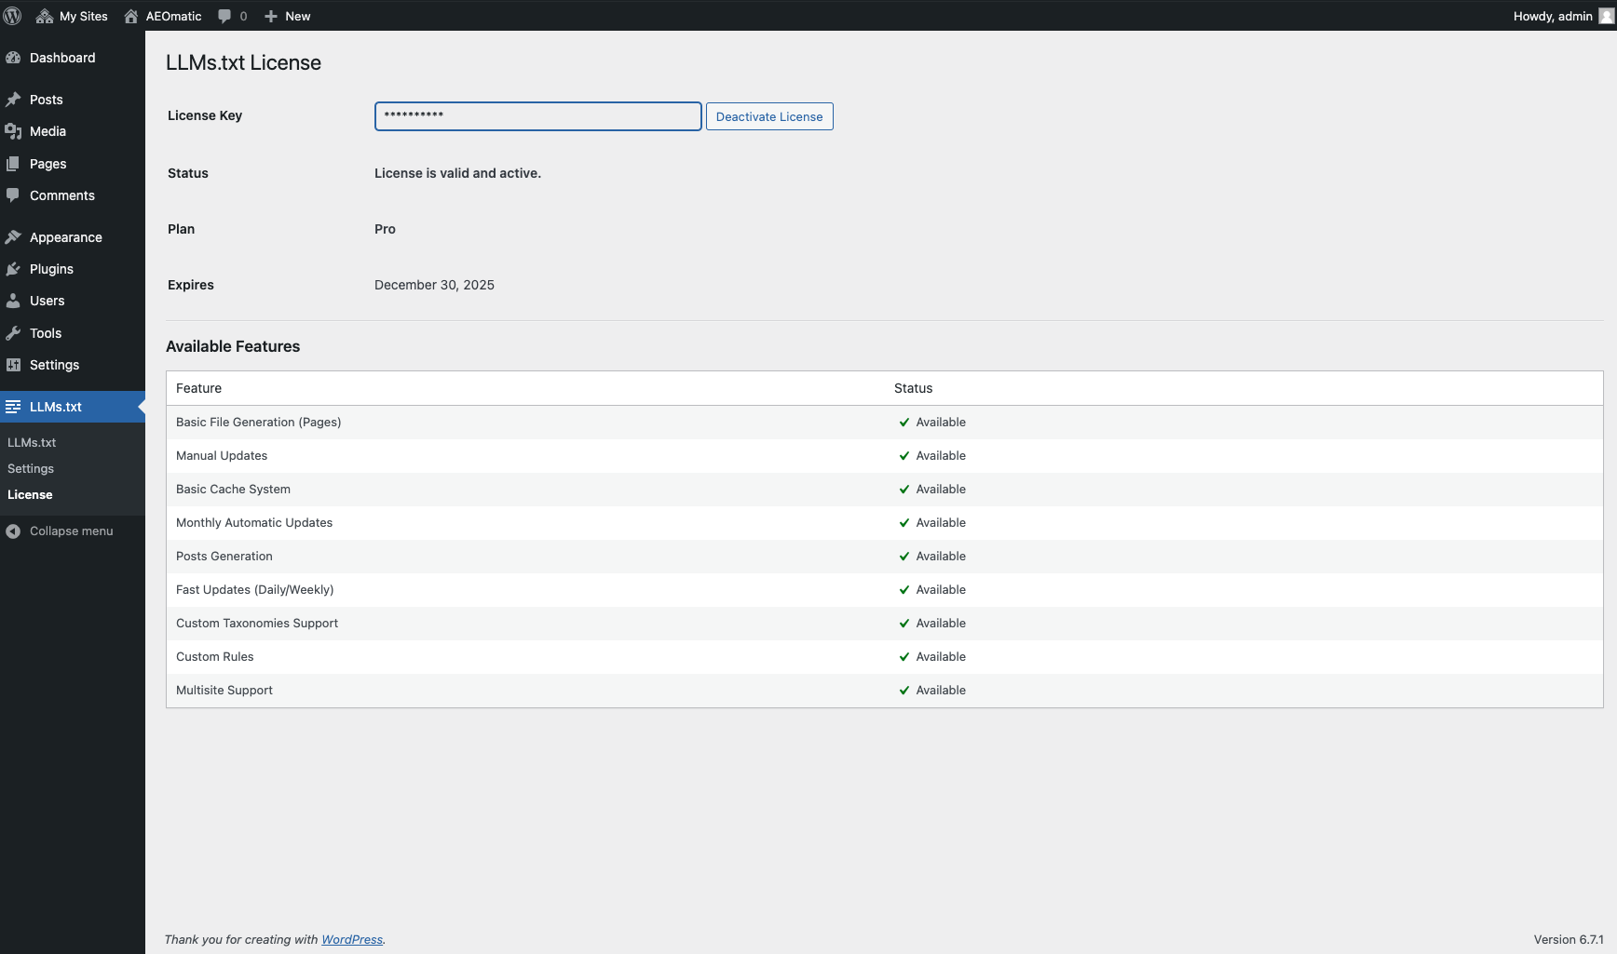Click checkmark icon in Custom Rules row
The width and height of the screenshot is (1617, 954).
pos(904,657)
